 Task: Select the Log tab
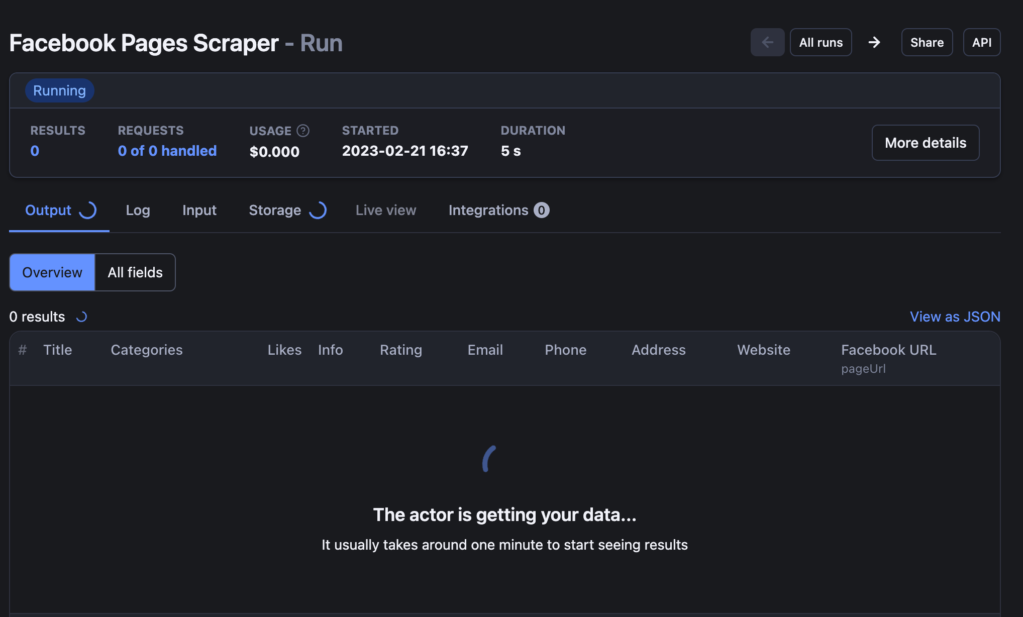tap(137, 209)
